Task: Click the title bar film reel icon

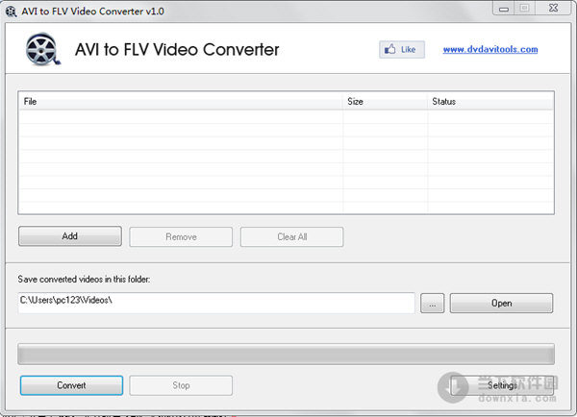Action: (x=11, y=12)
